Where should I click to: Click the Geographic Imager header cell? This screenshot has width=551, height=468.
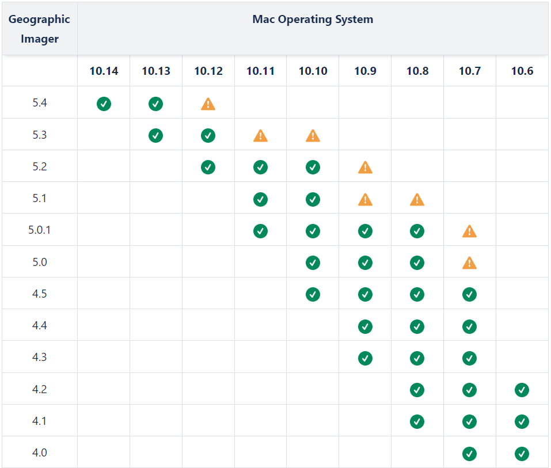(39, 29)
